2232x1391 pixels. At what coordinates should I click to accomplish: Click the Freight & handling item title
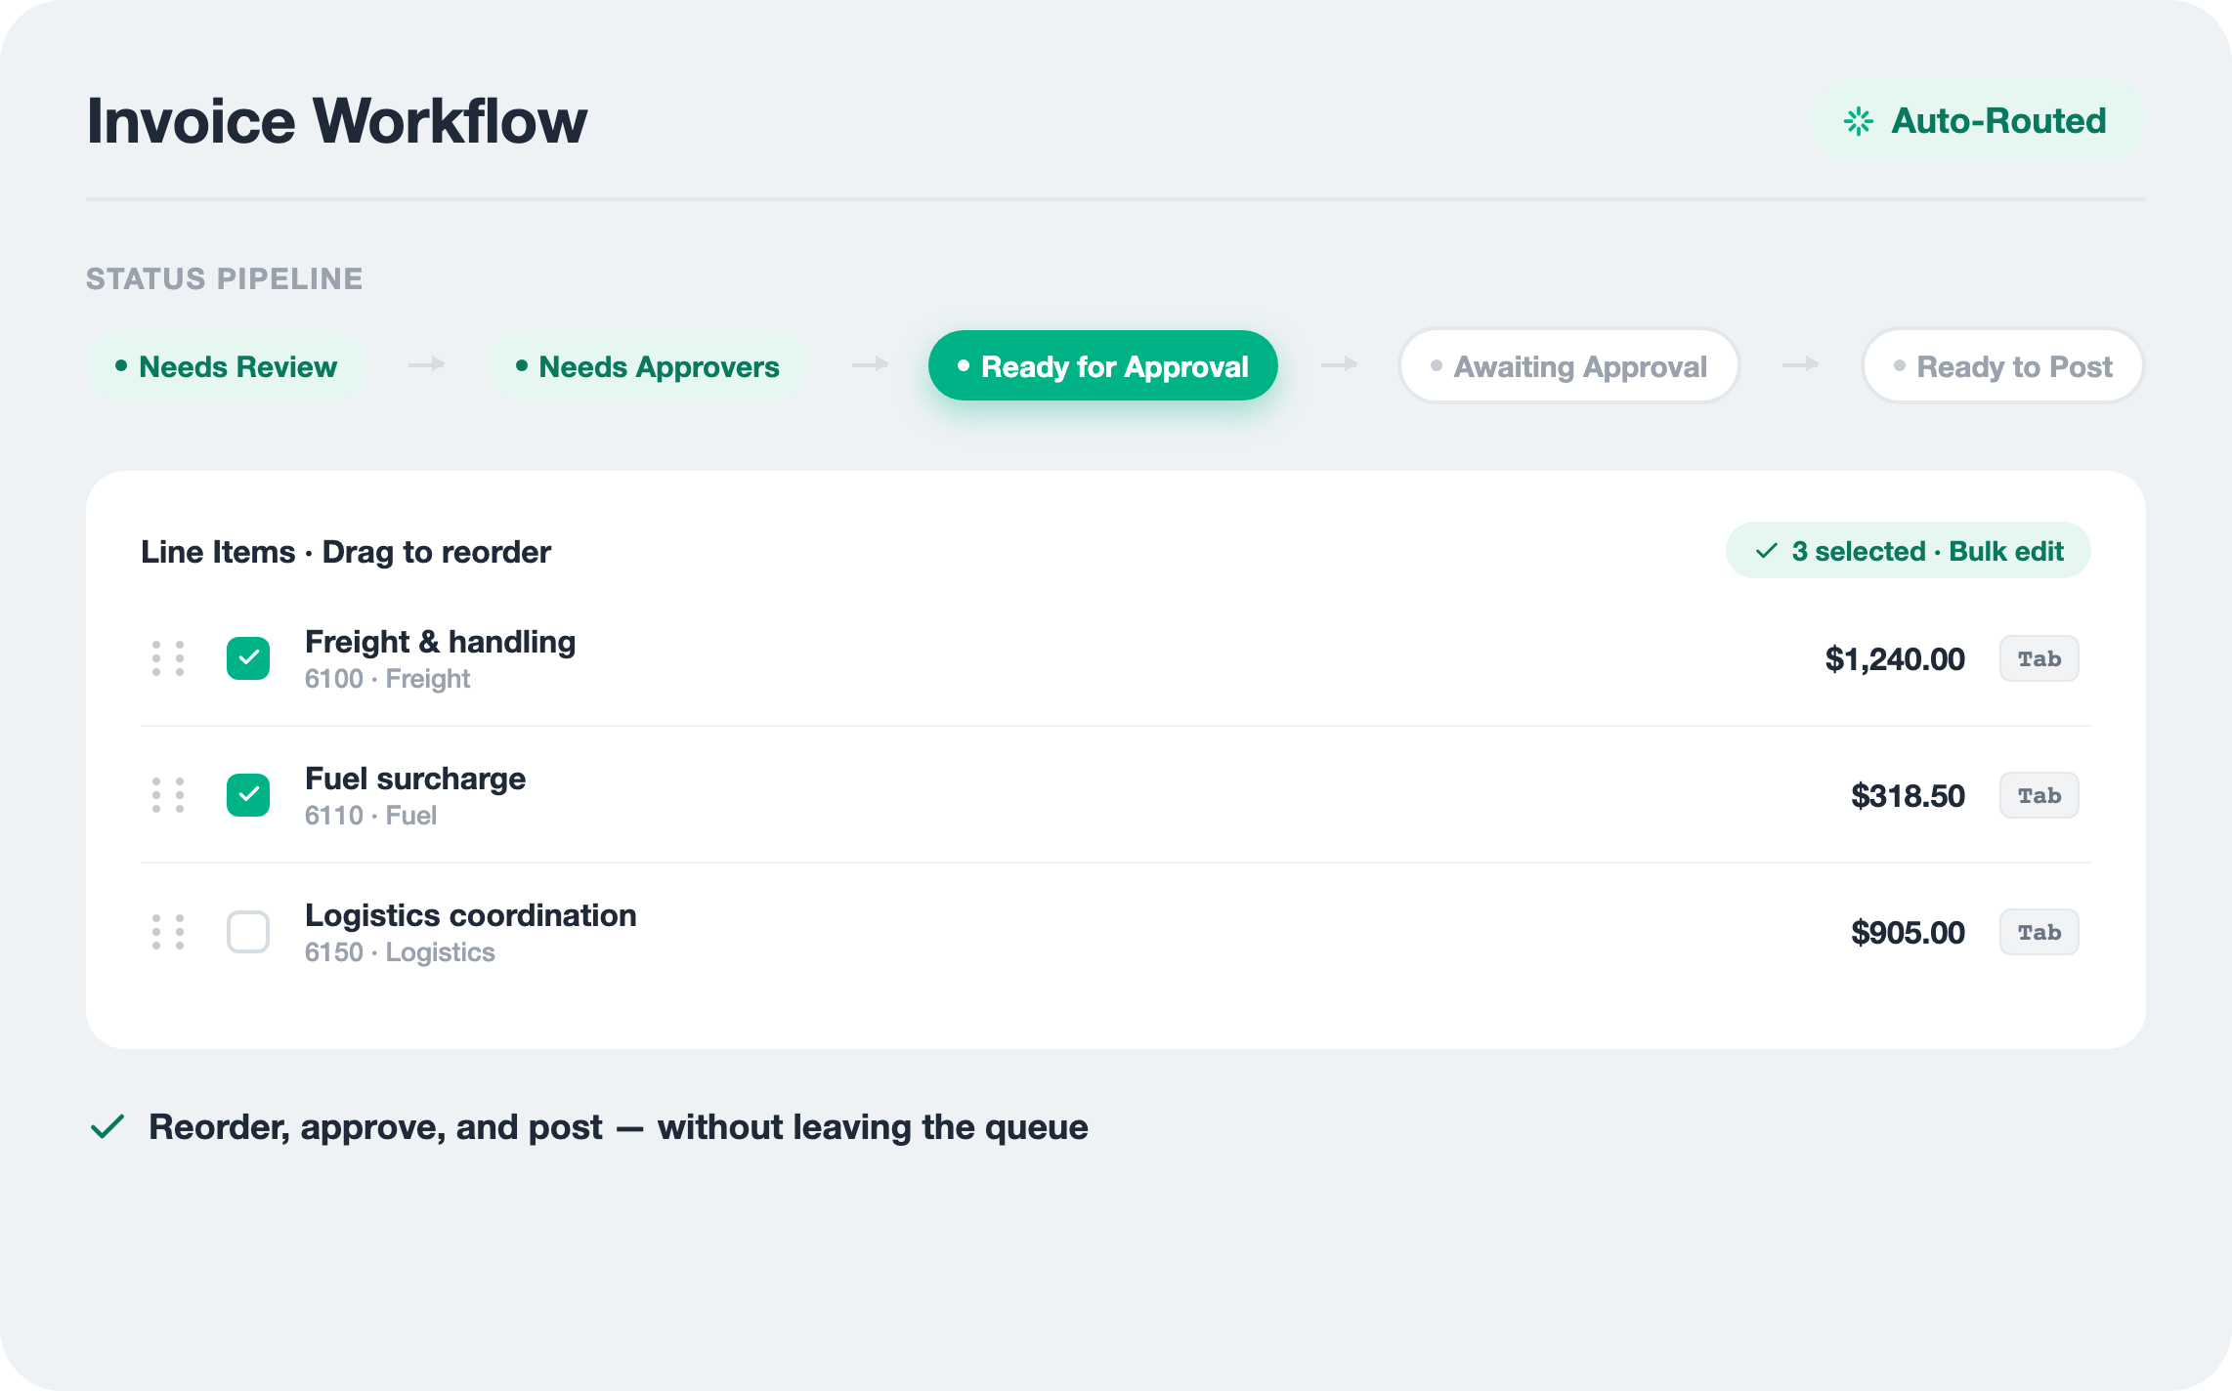click(440, 642)
